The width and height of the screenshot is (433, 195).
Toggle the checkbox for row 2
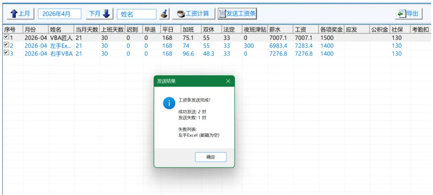6,45
